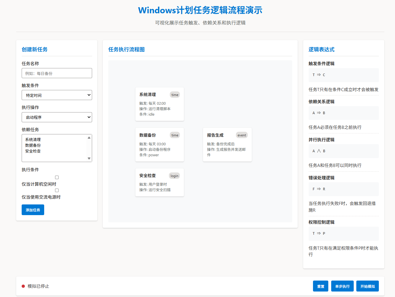The image size is (395, 297).
Task: Click the 并行执行逻辑 heading
Action: tap(321, 140)
